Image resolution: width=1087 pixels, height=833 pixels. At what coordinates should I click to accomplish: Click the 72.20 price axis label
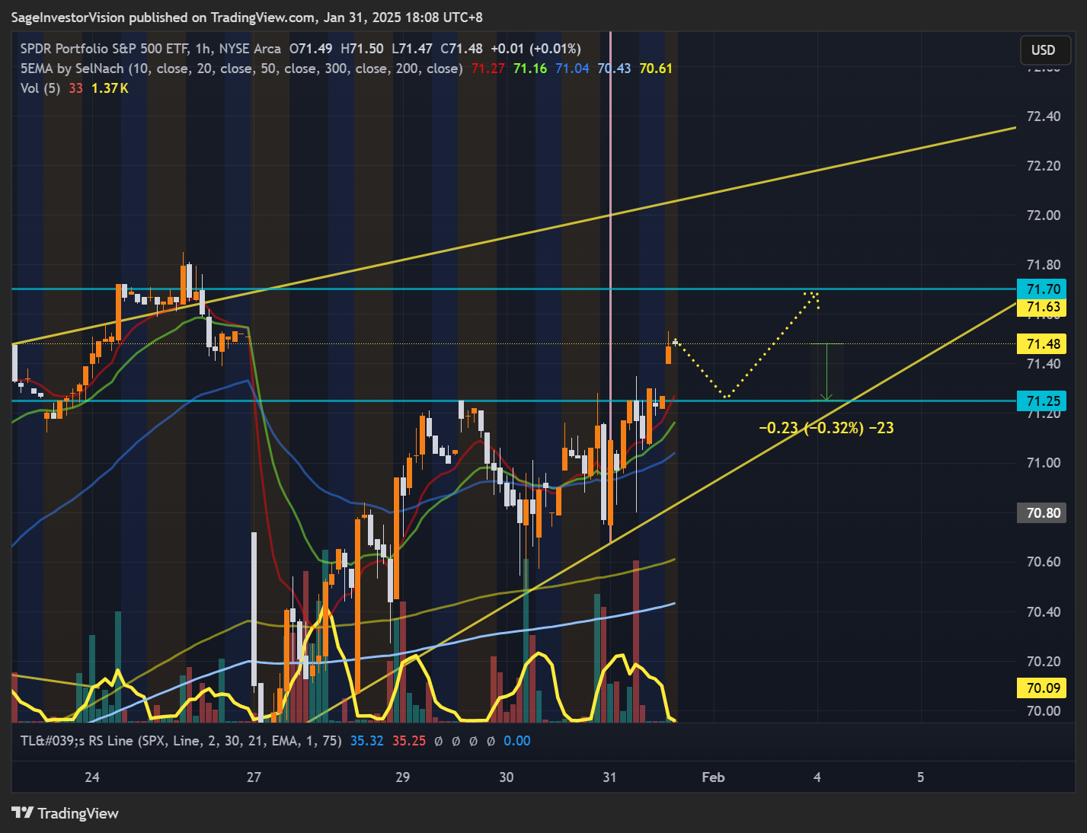tap(1044, 166)
